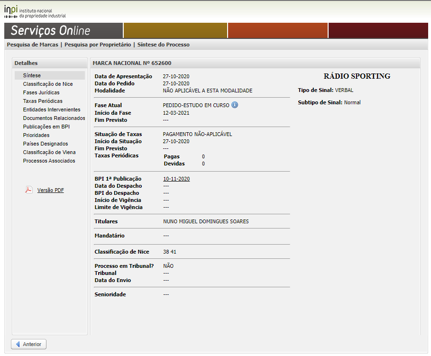The height and width of the screenshot is (356, 431).
Task: Click the Devidas count value
Action: tap(203, 164)
